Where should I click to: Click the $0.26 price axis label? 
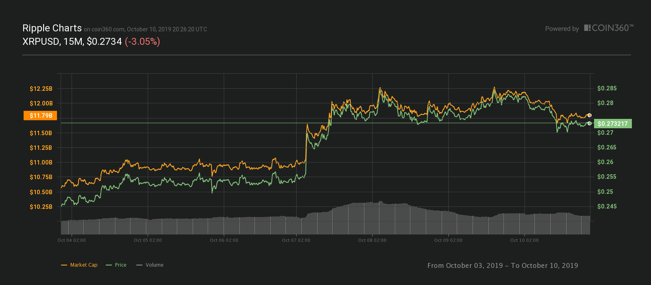click(x=605, y=162)
